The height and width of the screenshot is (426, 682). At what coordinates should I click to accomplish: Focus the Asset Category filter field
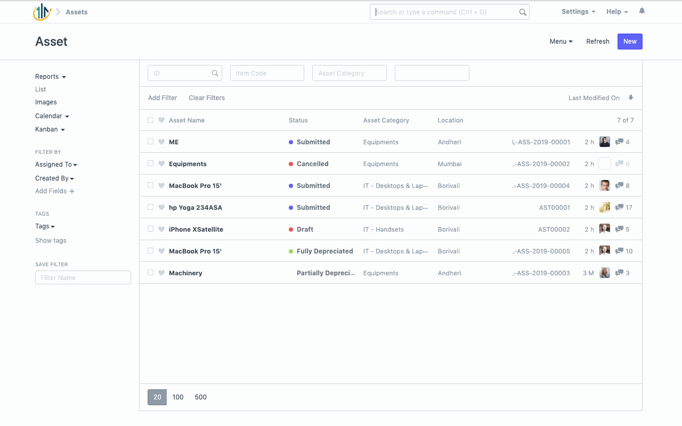pyautogui.click(x=350, y=73)
